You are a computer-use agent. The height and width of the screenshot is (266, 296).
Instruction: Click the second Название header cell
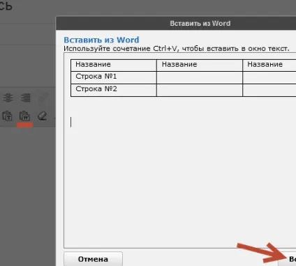click(200, 65)
